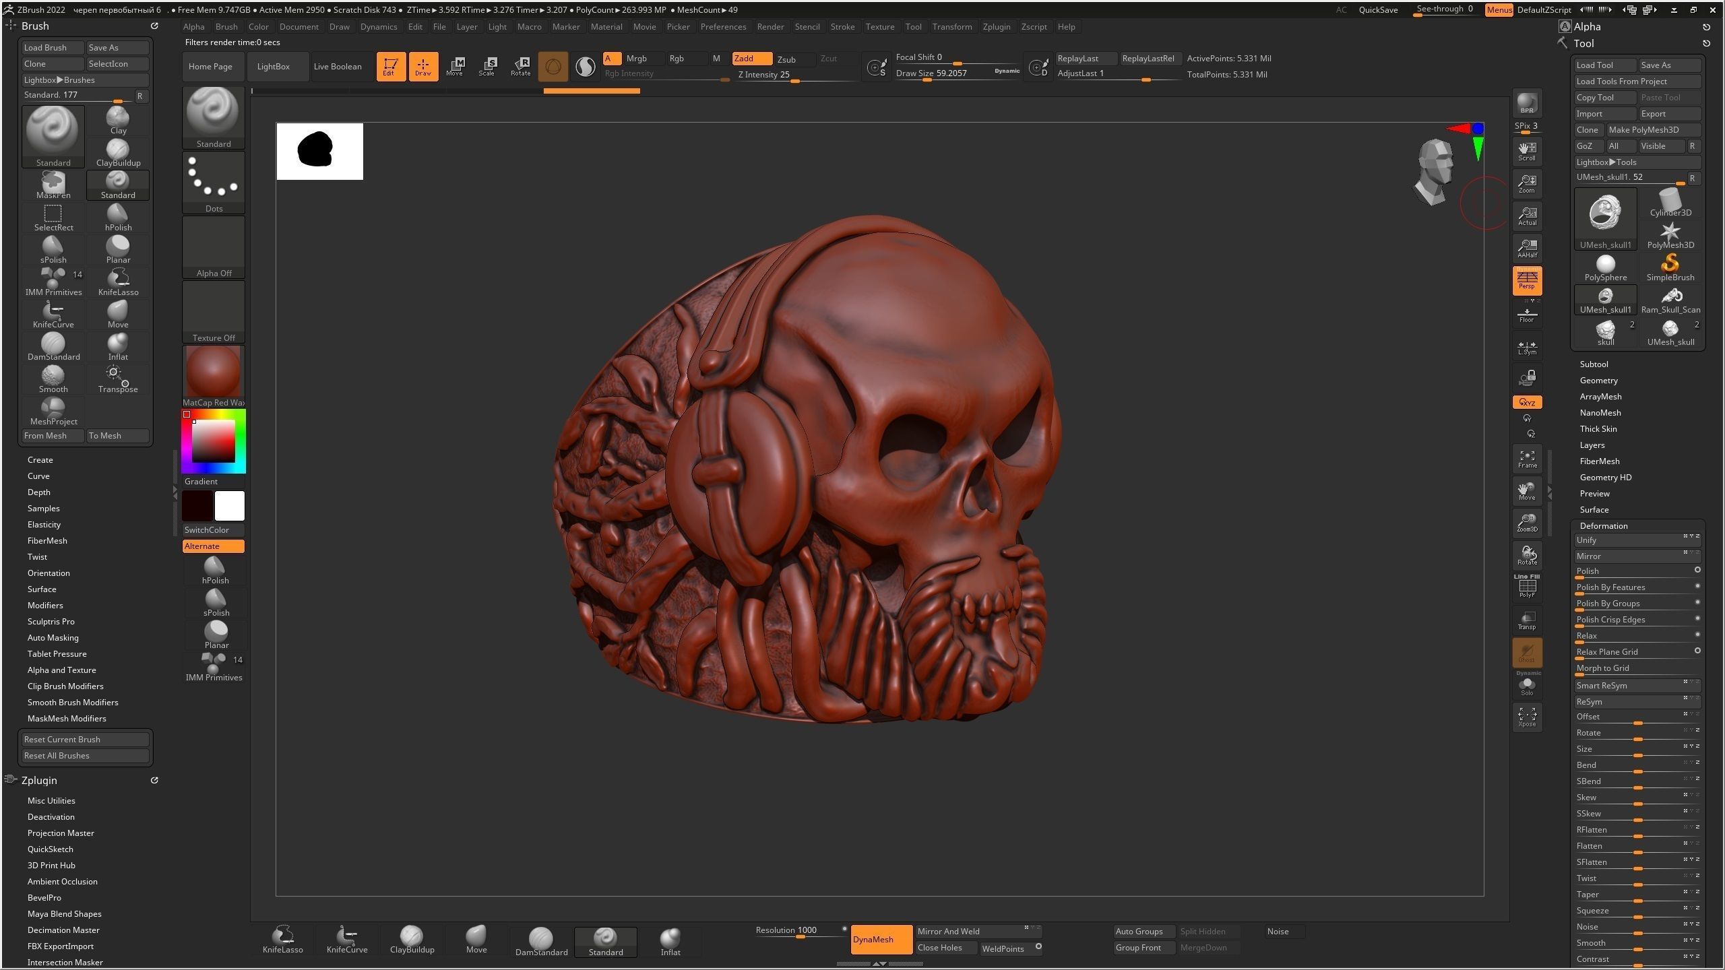The image size is (1725, 970).
Task: Open the Transform menu
Action: [951, 26]
